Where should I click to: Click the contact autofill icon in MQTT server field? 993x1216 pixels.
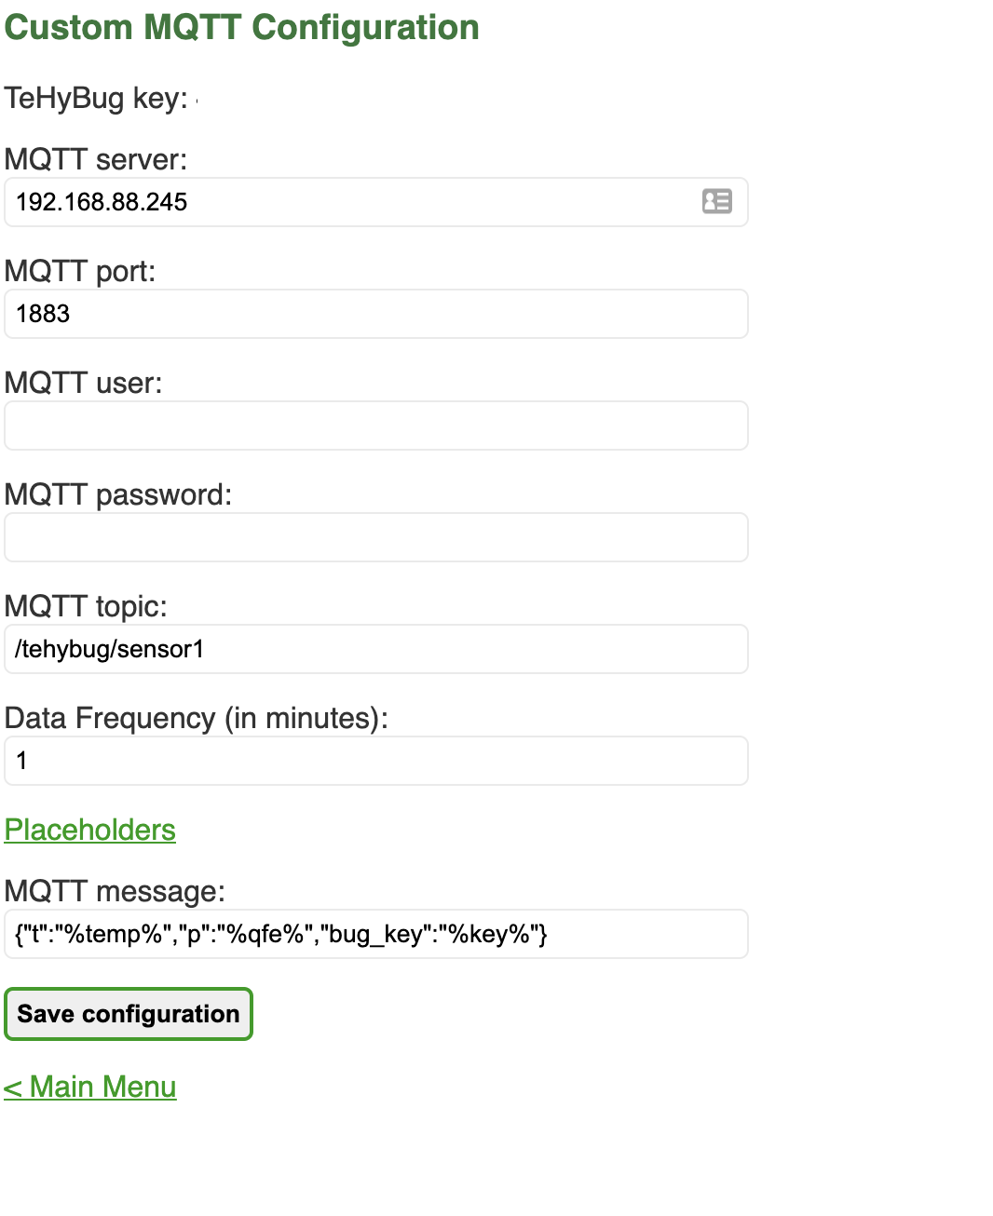coord(716,201)
